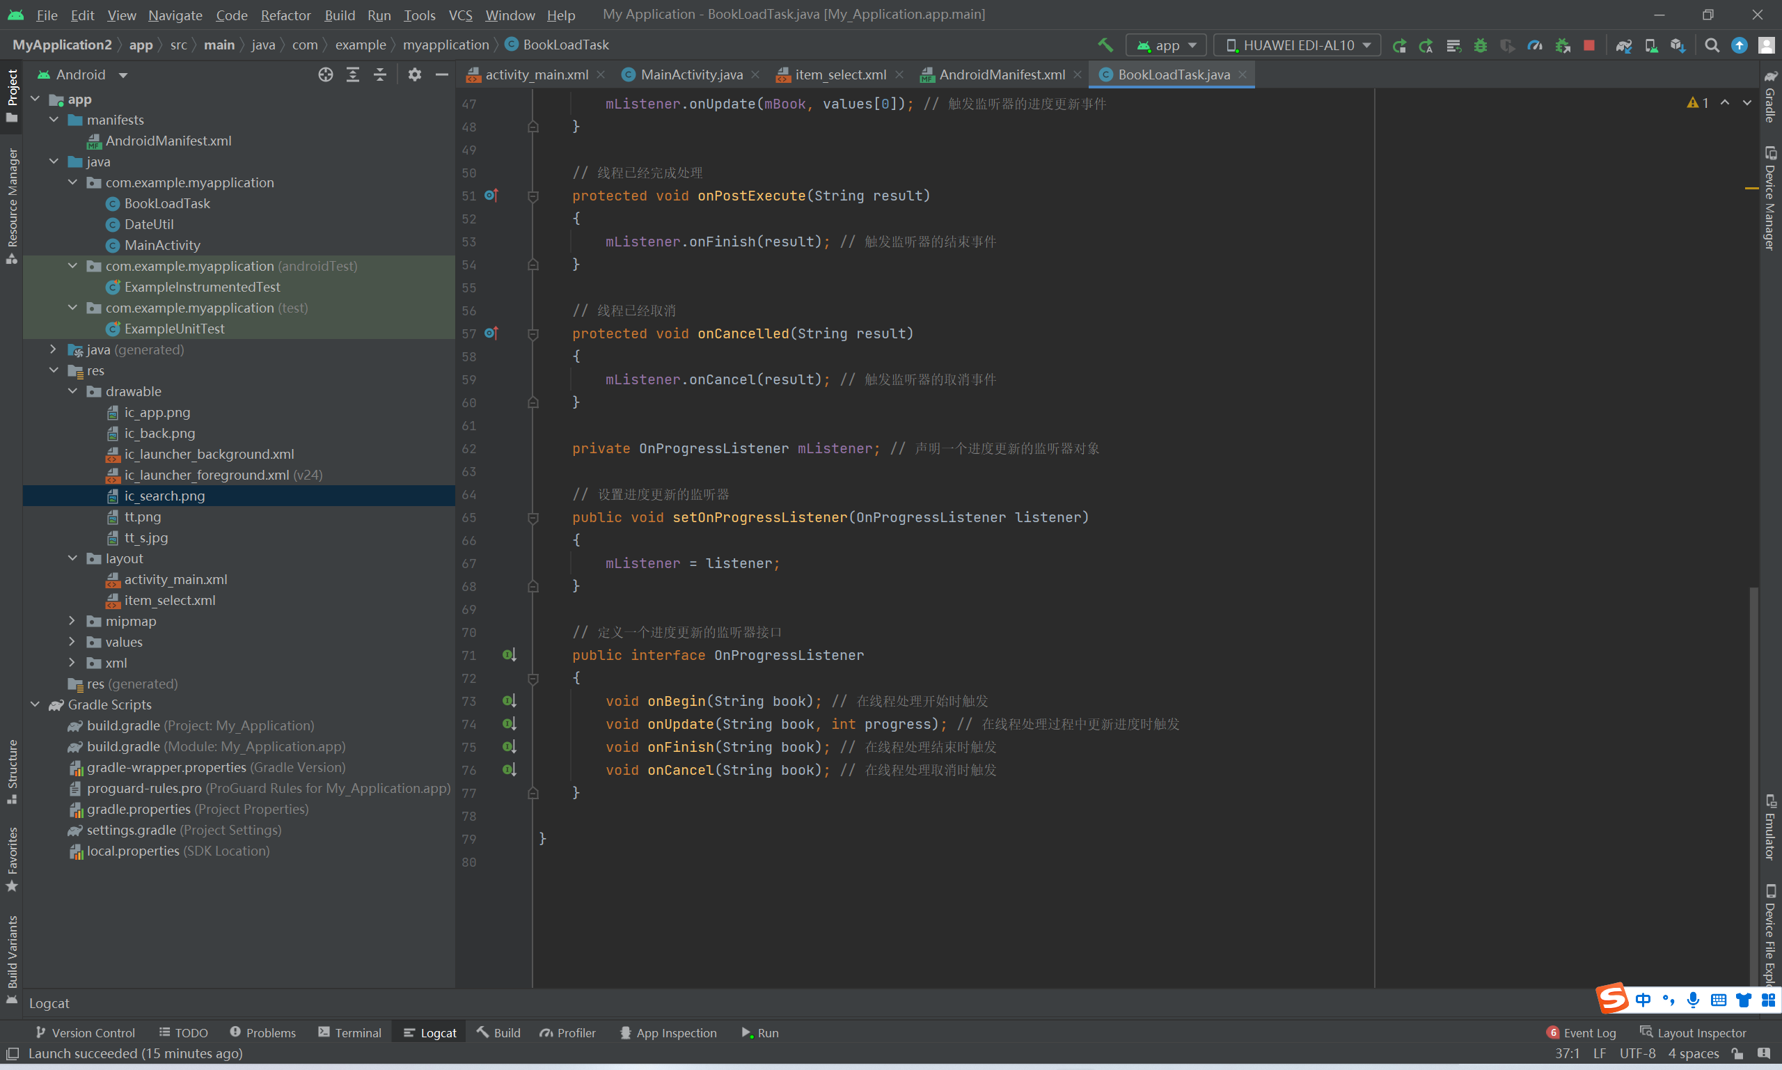Open the Profile app gauge icon
Image resolution: width=1782 pixels, height=1070 pixels.
tap(1535, 45)
